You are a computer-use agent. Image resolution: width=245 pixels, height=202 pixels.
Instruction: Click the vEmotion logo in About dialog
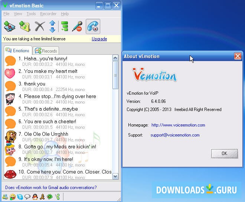click(x=154, y=75)
